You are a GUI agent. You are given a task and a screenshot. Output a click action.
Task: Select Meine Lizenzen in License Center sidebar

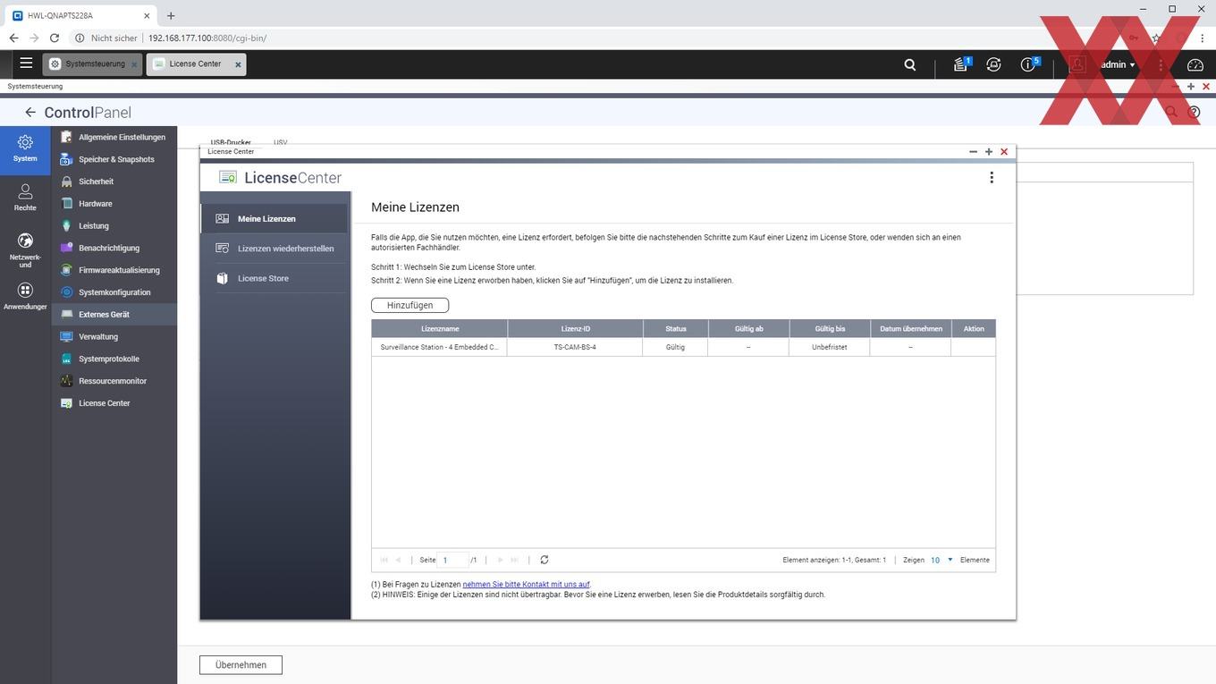tap(274, 218)
